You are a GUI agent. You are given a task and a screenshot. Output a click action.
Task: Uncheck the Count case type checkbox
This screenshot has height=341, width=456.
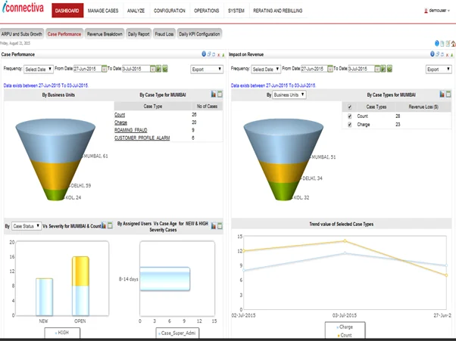pos(349,116)
